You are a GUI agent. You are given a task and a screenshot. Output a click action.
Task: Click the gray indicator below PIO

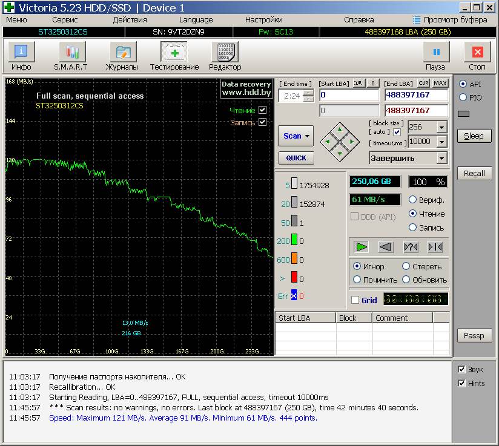463,114
